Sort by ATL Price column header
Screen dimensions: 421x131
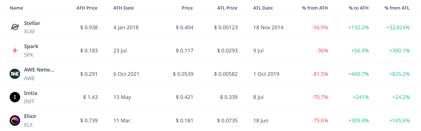227,8
